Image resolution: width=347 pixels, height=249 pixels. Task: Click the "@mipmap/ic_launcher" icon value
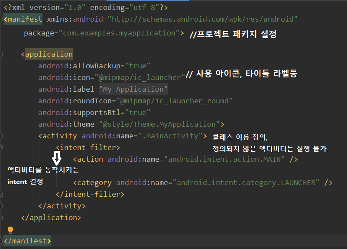140,77
